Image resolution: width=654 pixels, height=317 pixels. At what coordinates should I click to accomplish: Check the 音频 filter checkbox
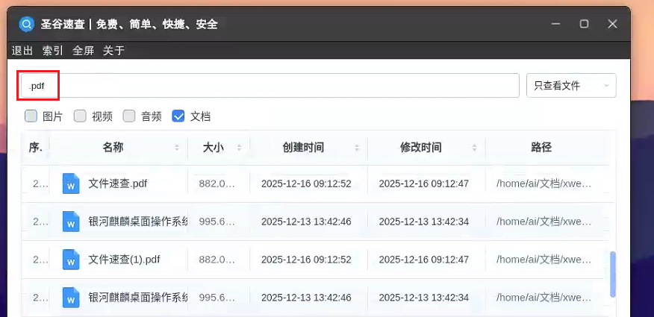pos(129,116)
